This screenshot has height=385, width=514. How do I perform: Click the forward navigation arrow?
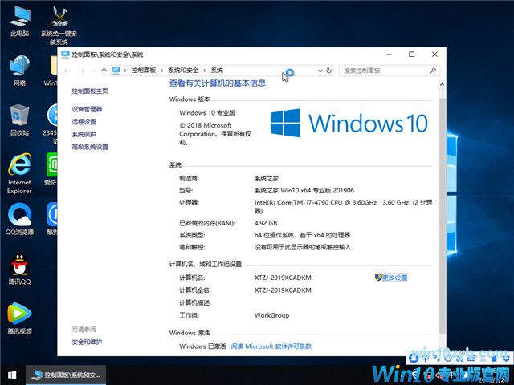click(82, 71)
